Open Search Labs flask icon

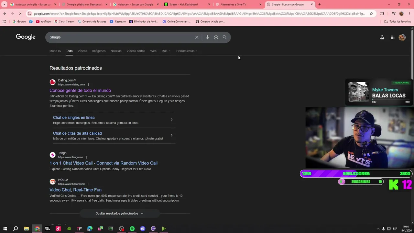[382, 37]
